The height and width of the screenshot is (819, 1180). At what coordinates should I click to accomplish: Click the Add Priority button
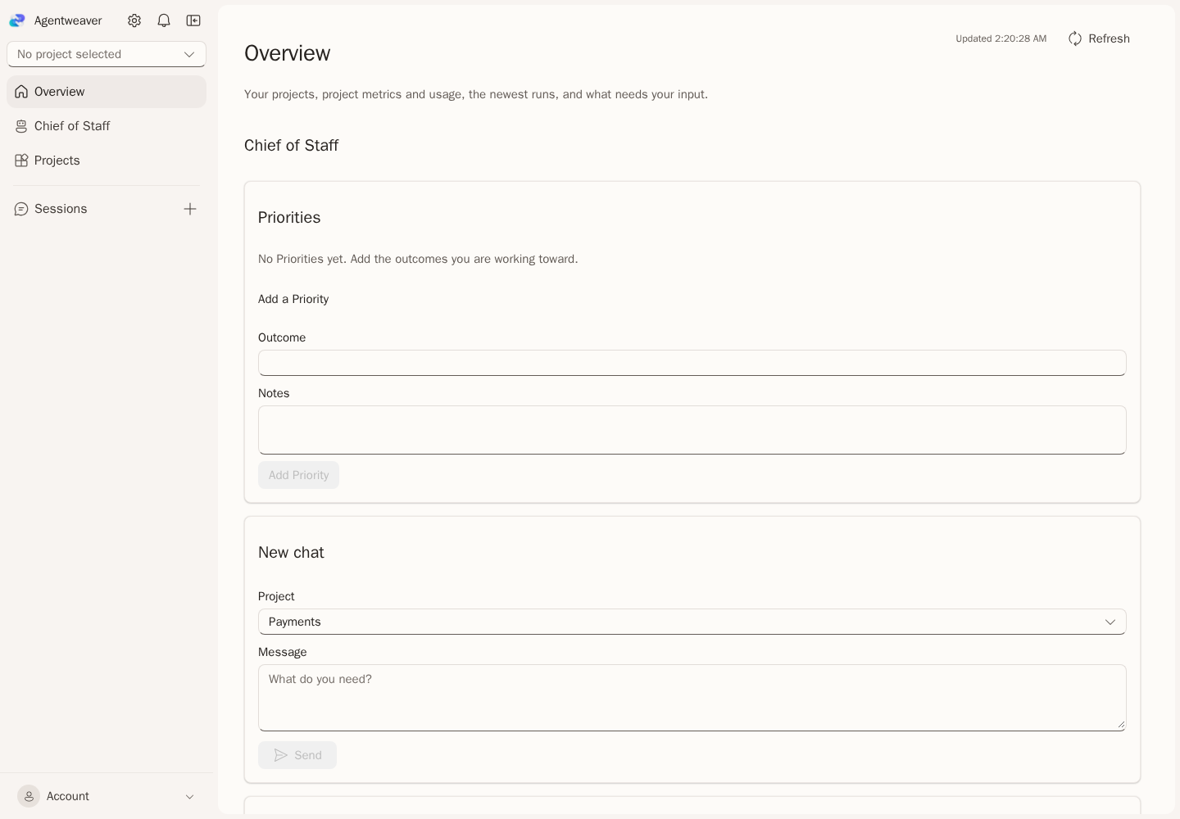(x=298, y=475)
